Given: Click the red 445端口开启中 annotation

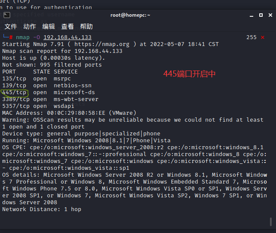Looking at the screenshot, I should (x=190, y=74).
